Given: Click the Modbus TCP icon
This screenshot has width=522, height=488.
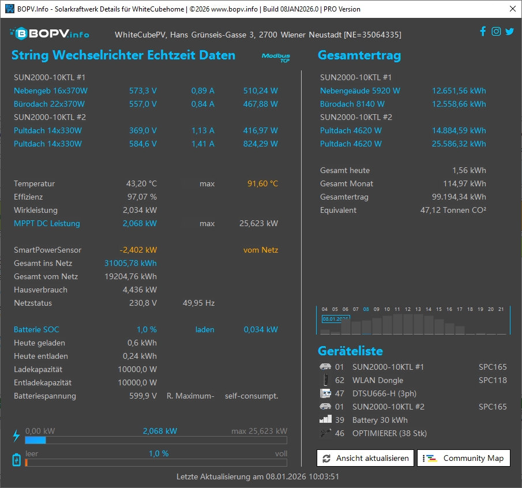Looking at the screenshot, I should pyautogui.click(x=276, y=57).
